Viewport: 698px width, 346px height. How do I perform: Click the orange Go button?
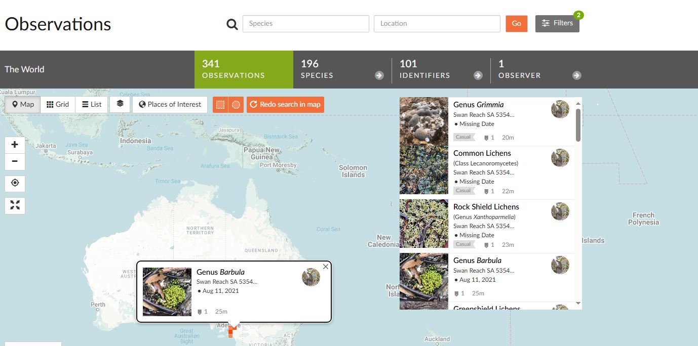click(x=517, y=24)
